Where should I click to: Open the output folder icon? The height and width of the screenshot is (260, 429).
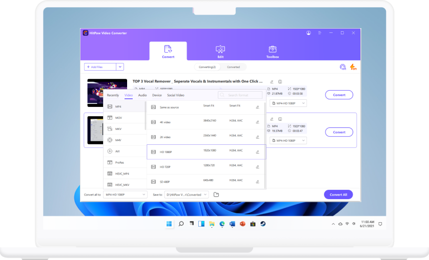pyautogui.click(x=216, y=194)
